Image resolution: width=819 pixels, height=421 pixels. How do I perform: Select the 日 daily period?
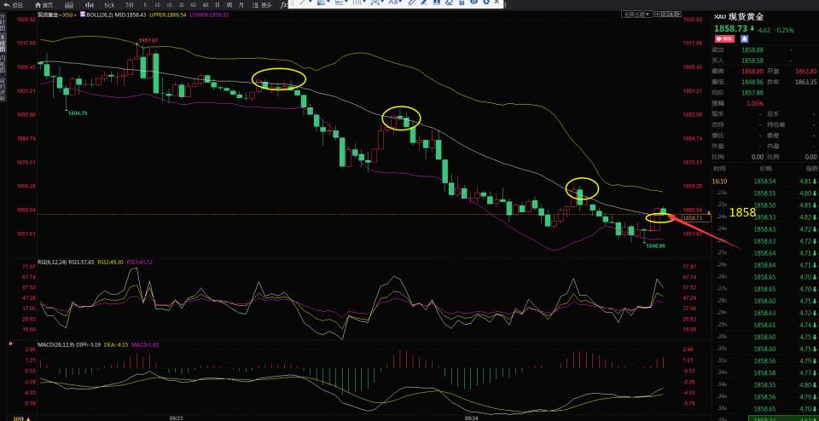[x=218, y=5]
